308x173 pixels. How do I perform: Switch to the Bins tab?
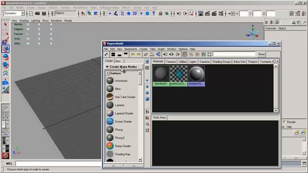(118, 61)
